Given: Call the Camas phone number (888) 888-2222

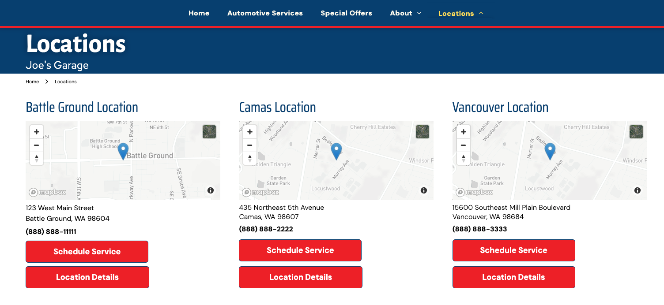Looking at the screenshot, I should click(x=266, y=229).
